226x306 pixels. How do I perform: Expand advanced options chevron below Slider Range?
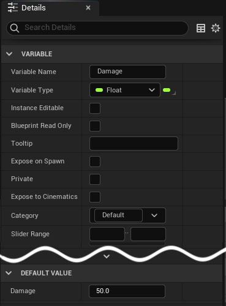pyautogui.click(x=107, y=256)
